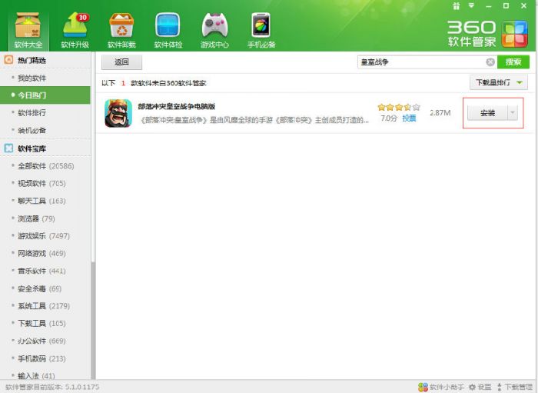Open 软件卸载 uninstall recycle-bin icon
538x393 pixels.
click(x=121, y=28)
